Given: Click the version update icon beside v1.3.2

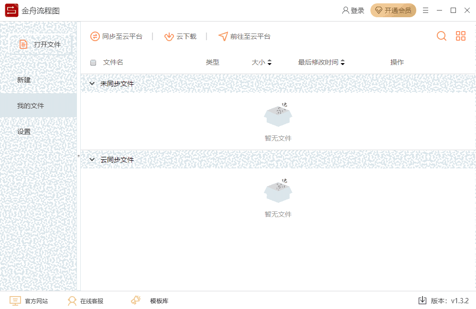Looking at the screenshot, I should click(422, 300).
